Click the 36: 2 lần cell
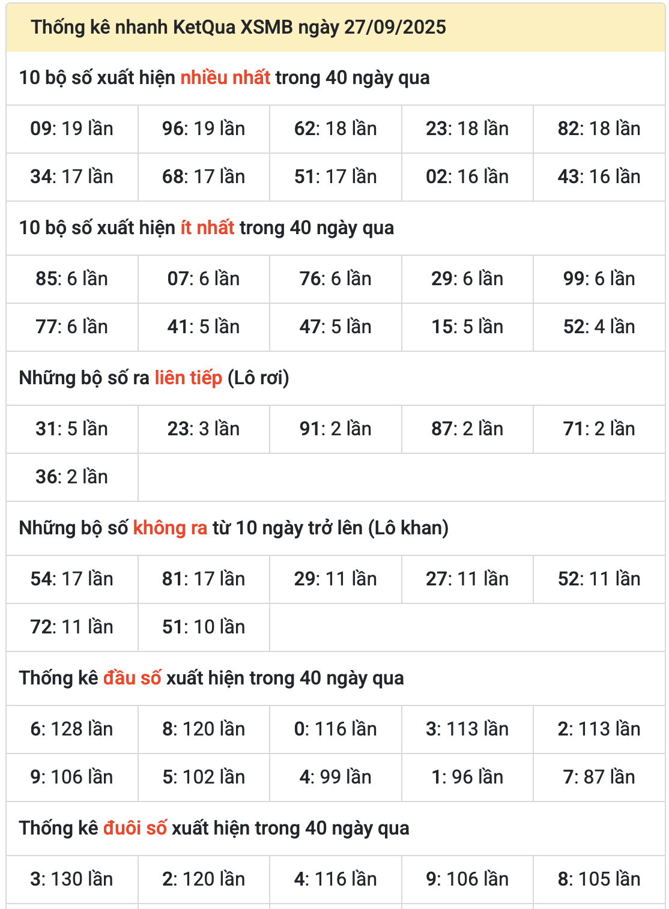The image size is (669, 909). (x=72, y=477)
